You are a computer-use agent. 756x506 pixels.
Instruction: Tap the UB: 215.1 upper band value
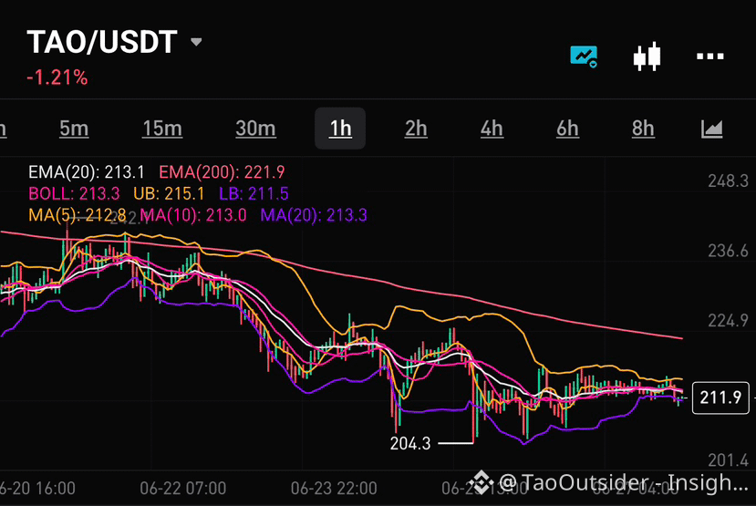tap(169, 193)
